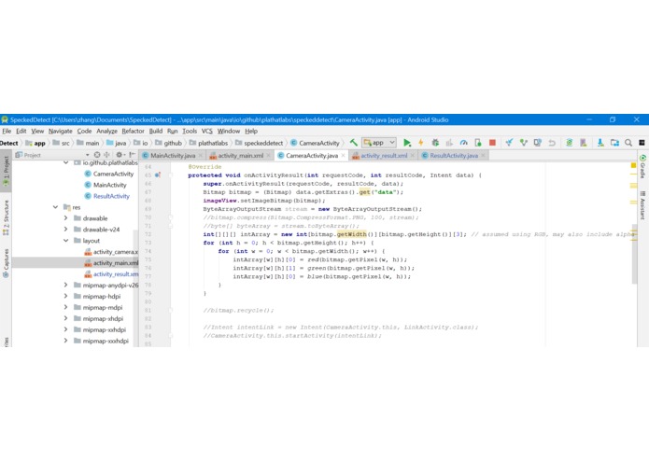
Task: Click the VCS Update Project icon
Action: coord(509,143)
